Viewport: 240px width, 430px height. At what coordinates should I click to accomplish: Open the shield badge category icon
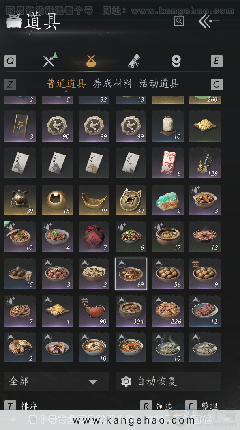[176, 61]
